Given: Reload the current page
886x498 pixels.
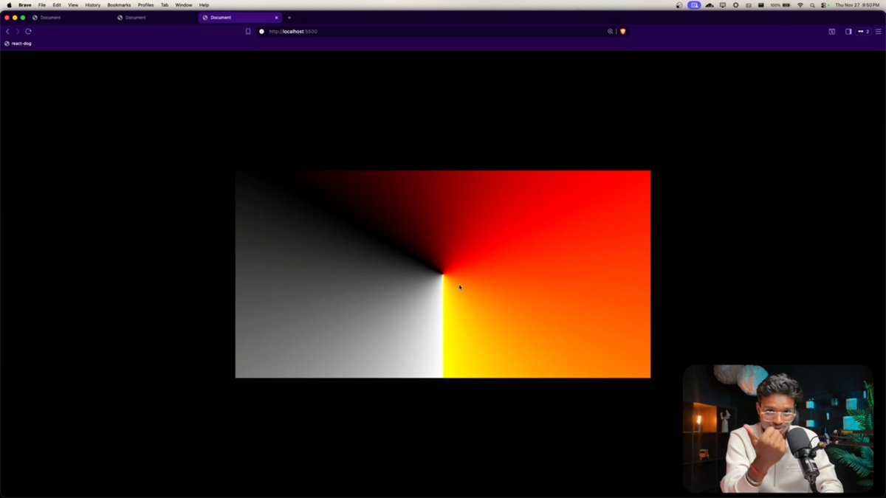Looking at the screenshot, I should [28, 31].
